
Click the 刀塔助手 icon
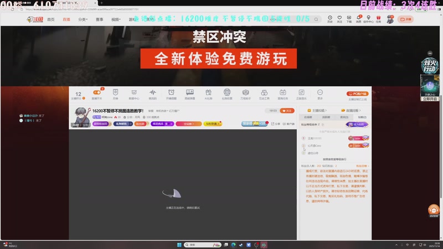point(245,94)
